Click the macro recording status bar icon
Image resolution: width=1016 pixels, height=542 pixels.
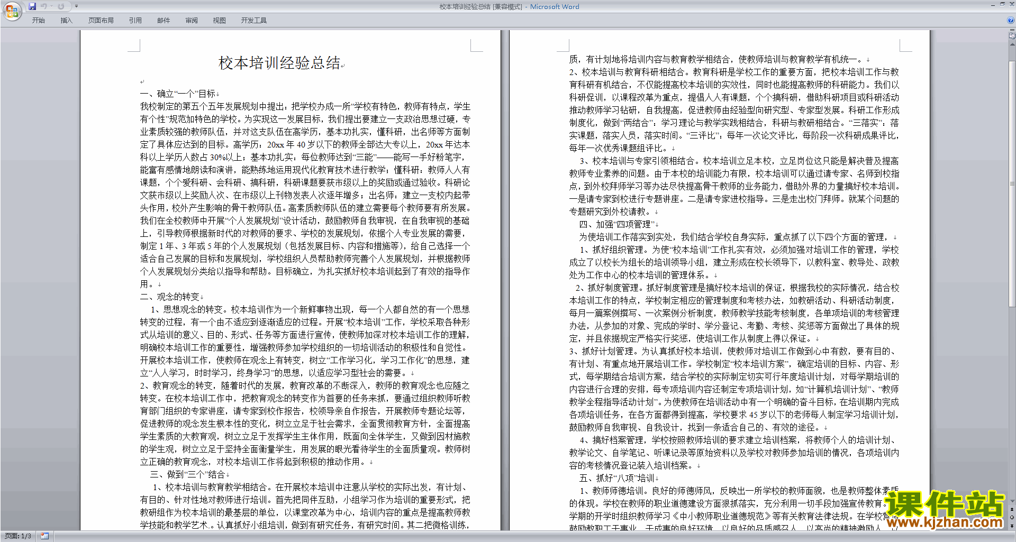point(45,536)
